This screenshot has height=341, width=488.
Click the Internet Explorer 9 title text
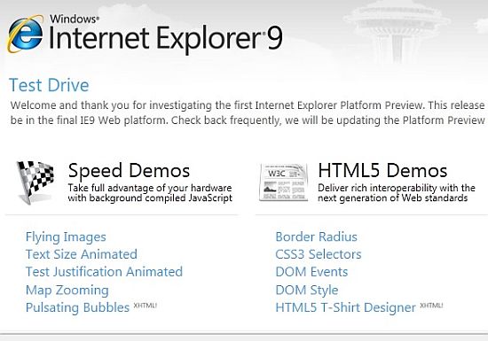pyautogui.click(x=166, y=39)
